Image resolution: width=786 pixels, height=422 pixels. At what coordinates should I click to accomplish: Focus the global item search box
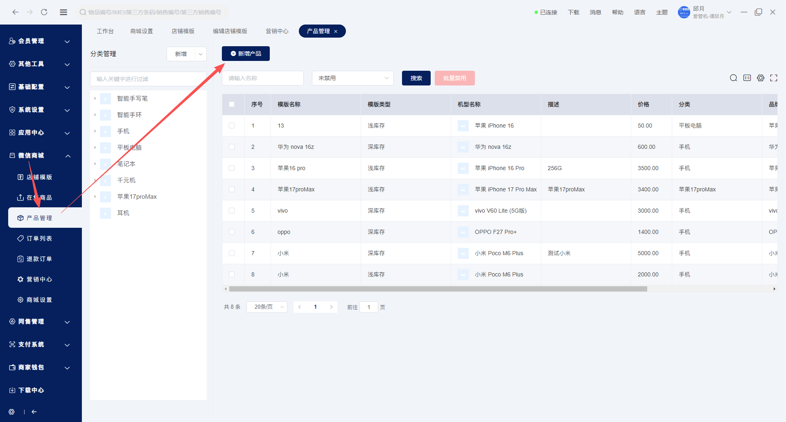pos(152,12)
